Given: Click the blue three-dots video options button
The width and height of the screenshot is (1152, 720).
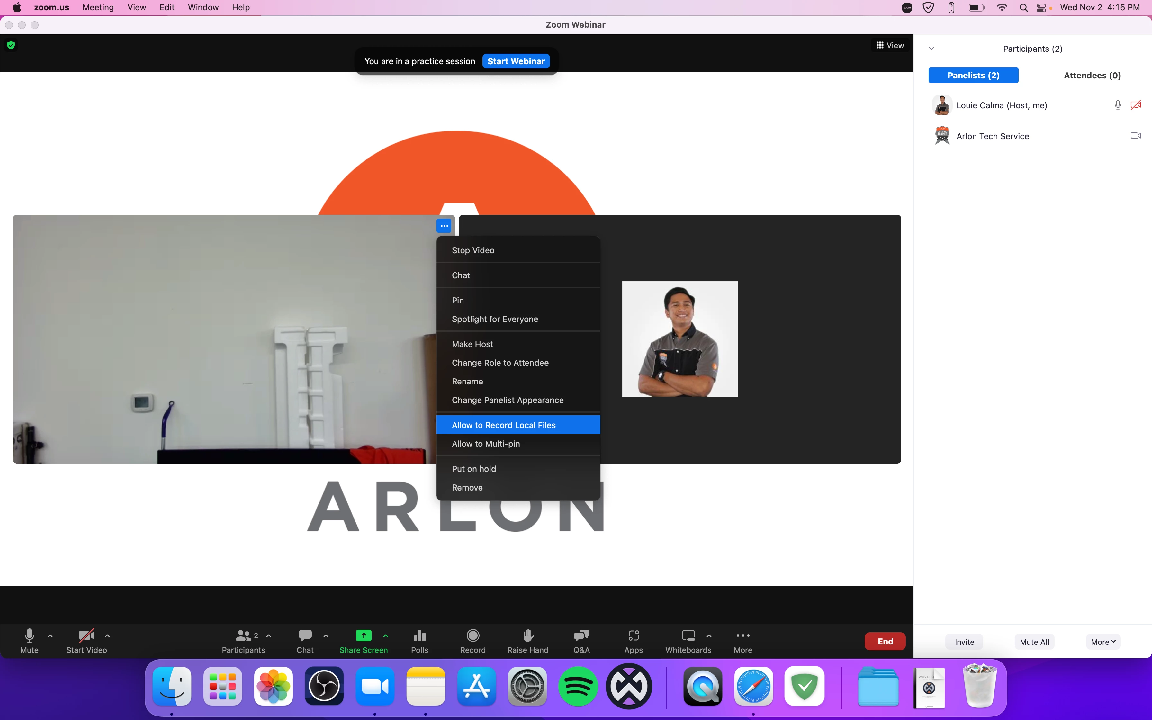Looking at the screenshot, I should 444,226.
